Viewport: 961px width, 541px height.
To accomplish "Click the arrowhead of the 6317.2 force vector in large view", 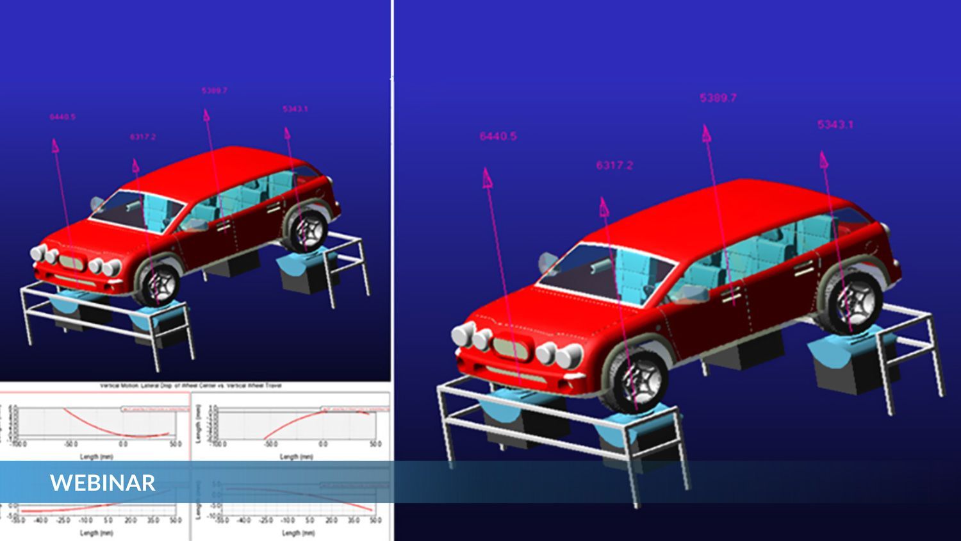I will point(604,206).
